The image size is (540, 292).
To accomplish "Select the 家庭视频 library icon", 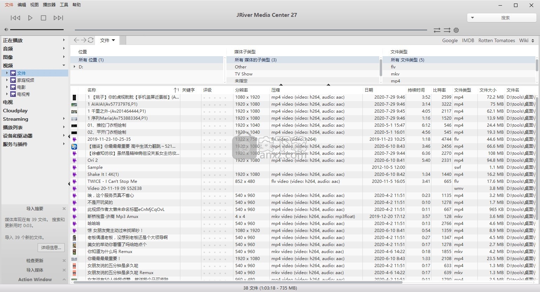I will point(13,80).
